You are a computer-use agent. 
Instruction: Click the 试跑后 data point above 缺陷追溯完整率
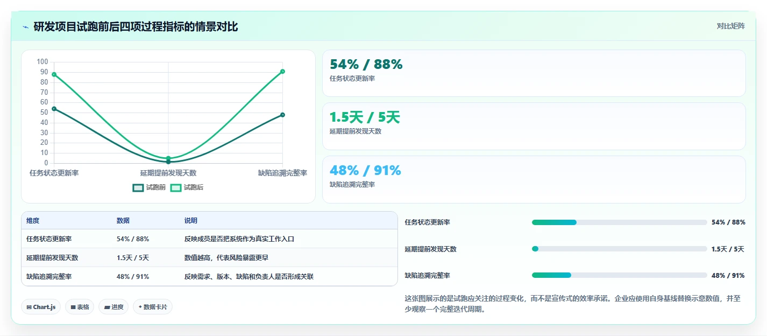coord(282,71)
